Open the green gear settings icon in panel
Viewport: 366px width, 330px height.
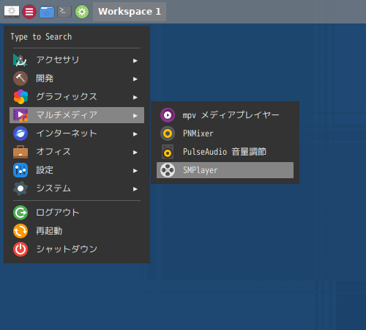point(82,12)
